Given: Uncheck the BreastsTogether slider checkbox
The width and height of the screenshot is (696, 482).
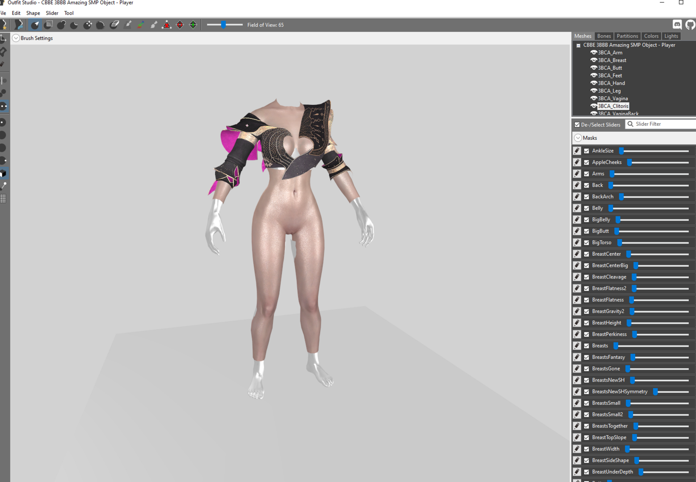Looking at the screenshot, I should click(586, 426).
